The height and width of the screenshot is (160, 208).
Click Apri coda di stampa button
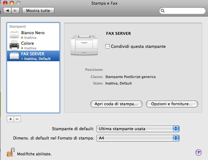click(x=116, y=104)
